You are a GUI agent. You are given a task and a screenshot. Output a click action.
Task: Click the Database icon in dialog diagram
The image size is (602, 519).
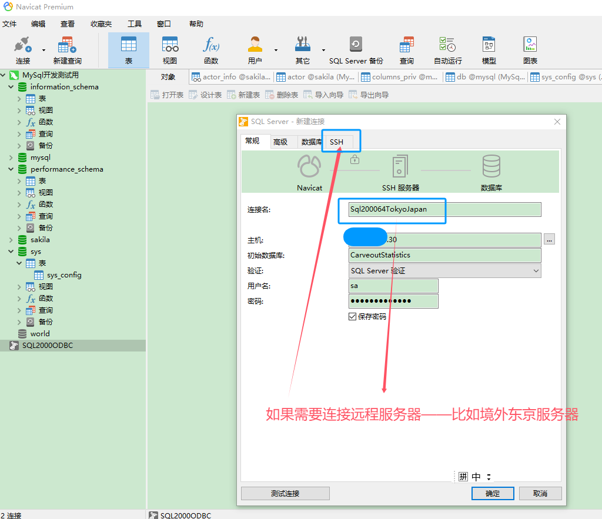tap(491, 166)
